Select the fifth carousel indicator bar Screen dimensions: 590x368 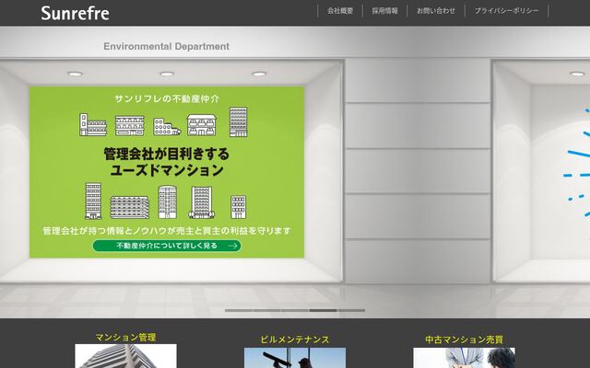(x=351, y=311)
